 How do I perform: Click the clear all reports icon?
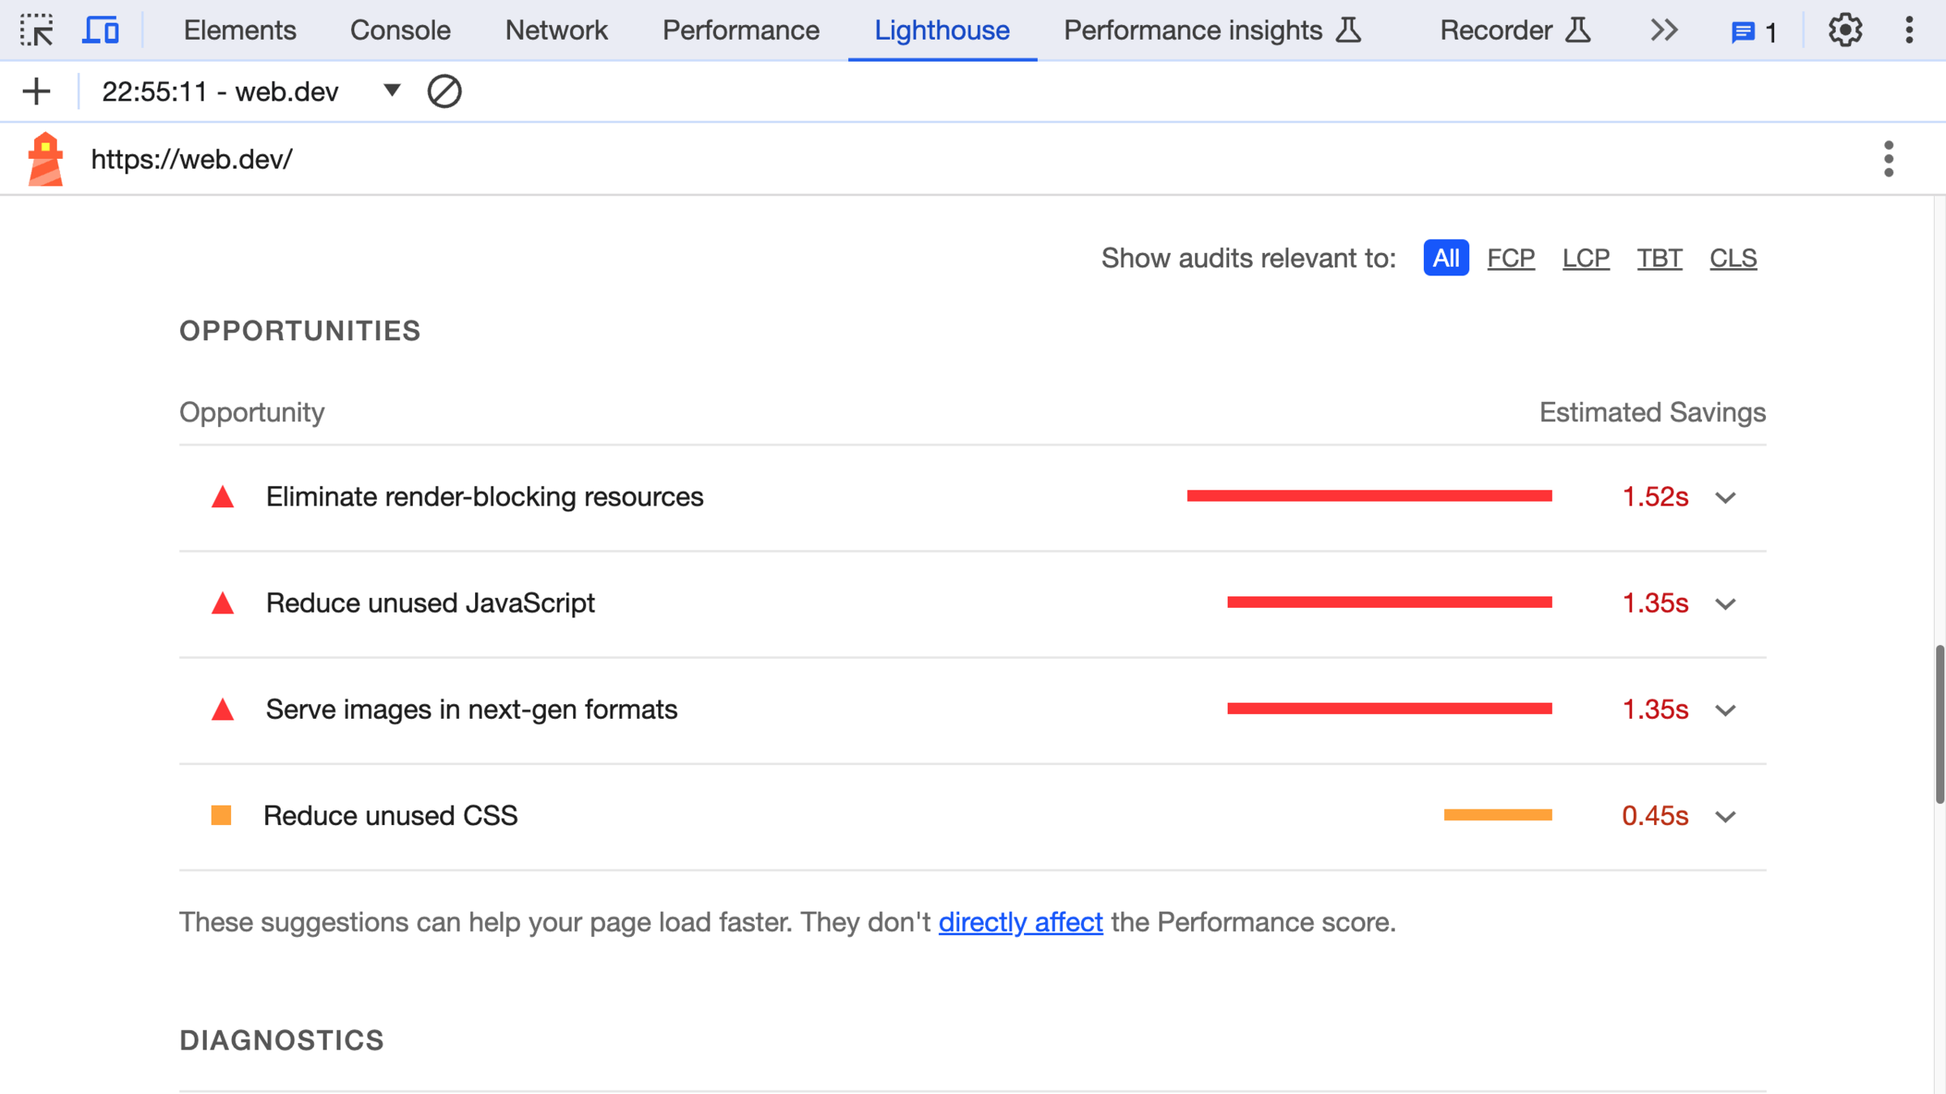pos(444,92)
